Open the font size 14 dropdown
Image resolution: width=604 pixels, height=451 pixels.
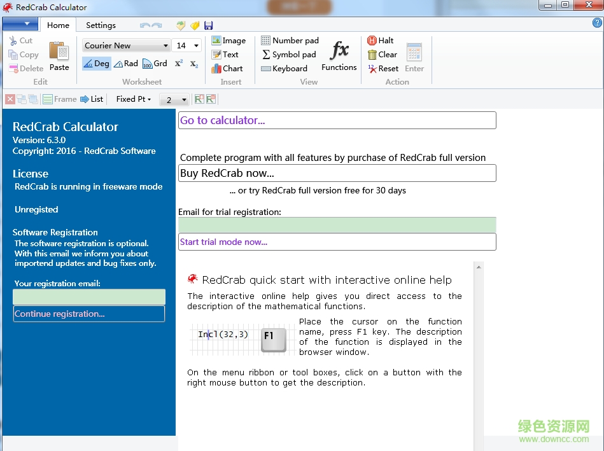195,46
